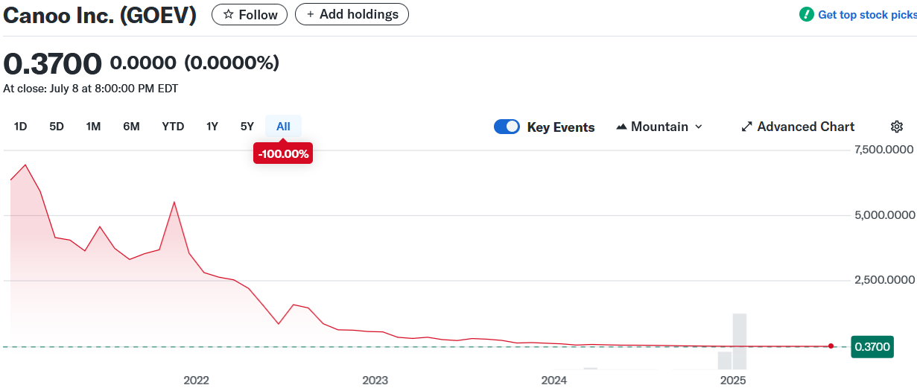Select the 1Y time range tab
Image resolution: width=917 pixels, height=391 pixels.
(212, 127)
